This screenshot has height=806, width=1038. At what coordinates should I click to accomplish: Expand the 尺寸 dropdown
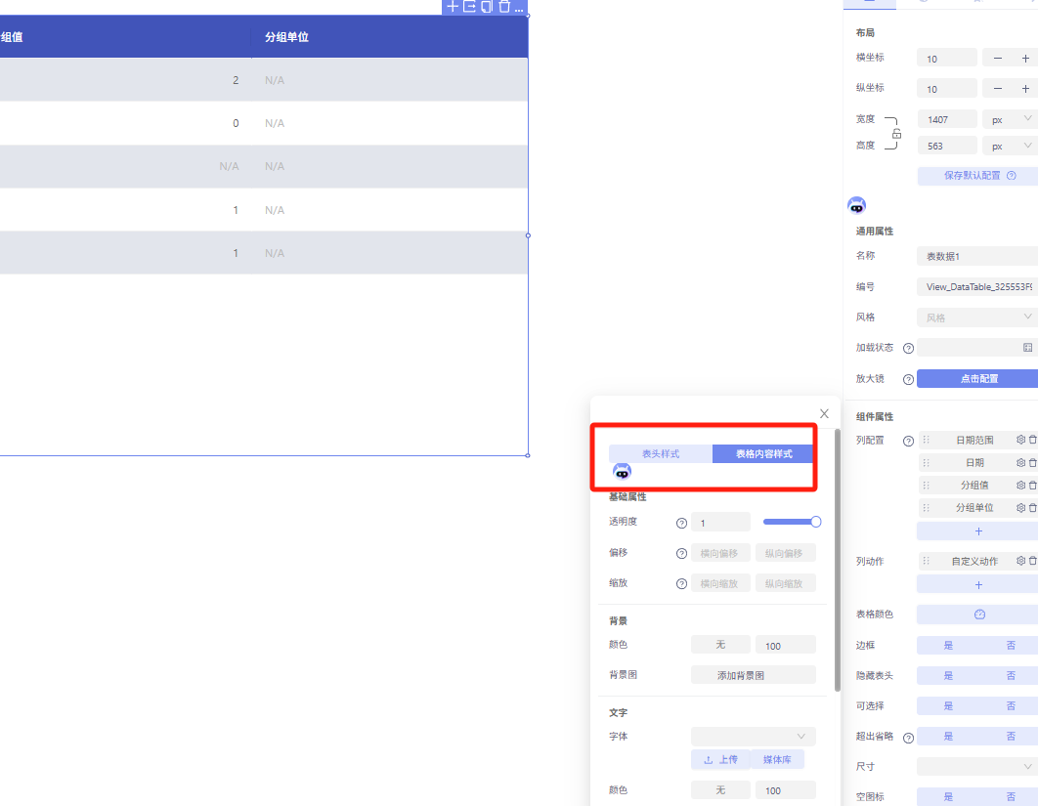[977, 766]
